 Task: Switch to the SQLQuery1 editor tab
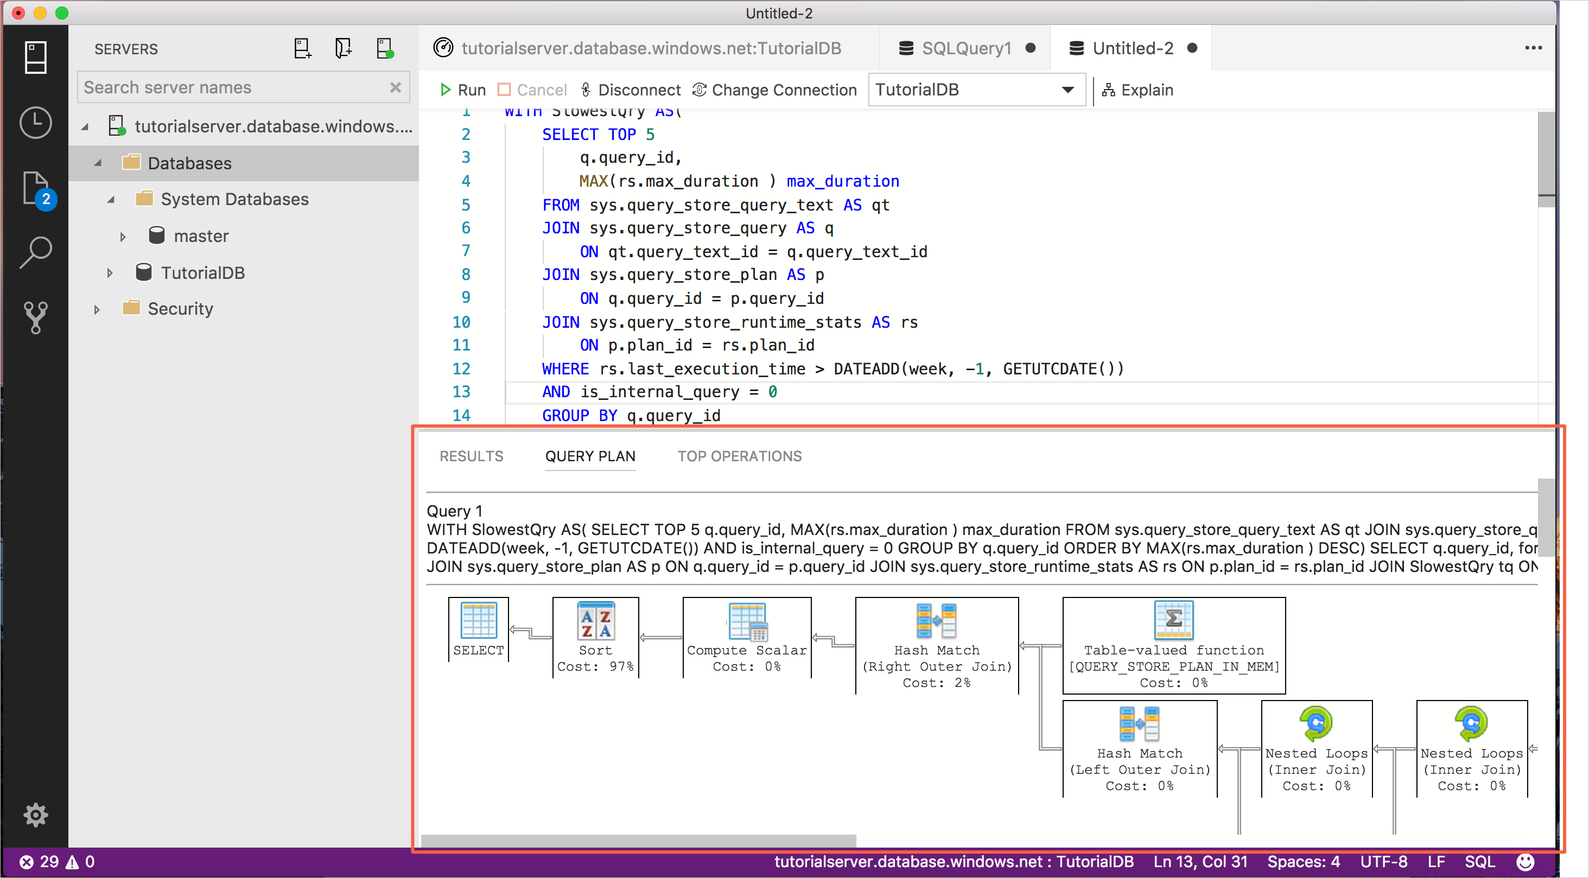pyautogui.click(x=966, y=49)
